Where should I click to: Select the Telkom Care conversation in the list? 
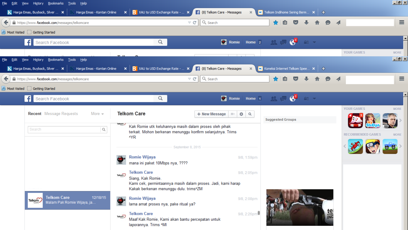(x=68, y=200)
